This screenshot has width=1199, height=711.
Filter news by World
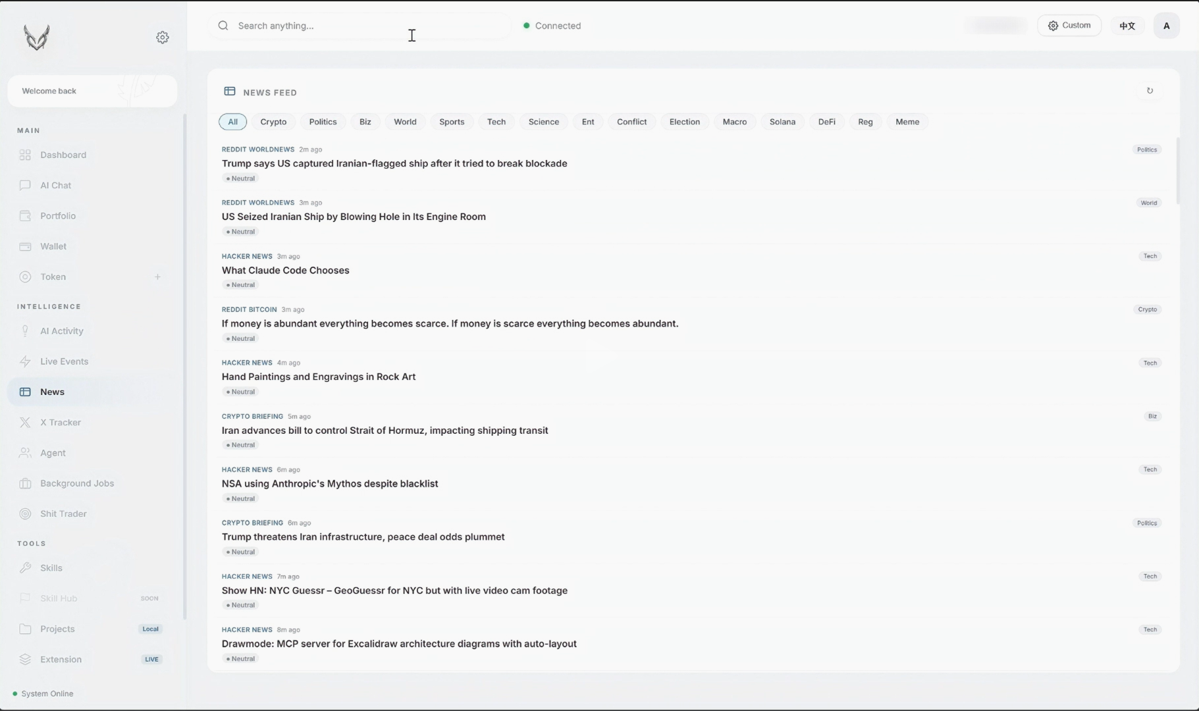(x=405, y=122)
